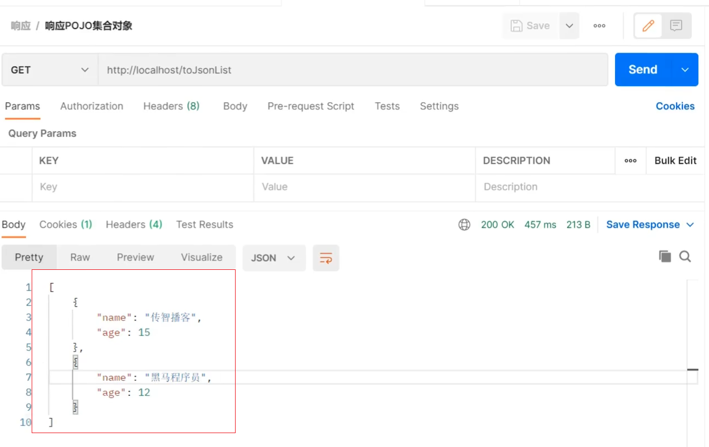
Task: Select the Raw response view tab
Action: (80, 257)
